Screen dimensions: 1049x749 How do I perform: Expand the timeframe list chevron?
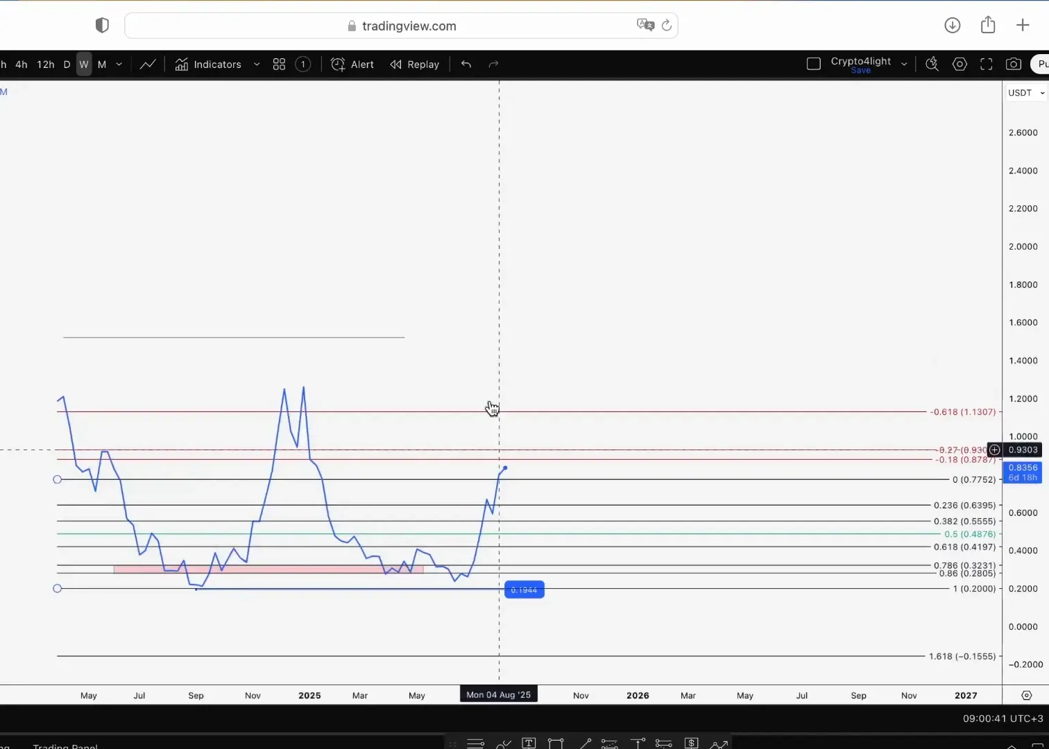[119, 64]
